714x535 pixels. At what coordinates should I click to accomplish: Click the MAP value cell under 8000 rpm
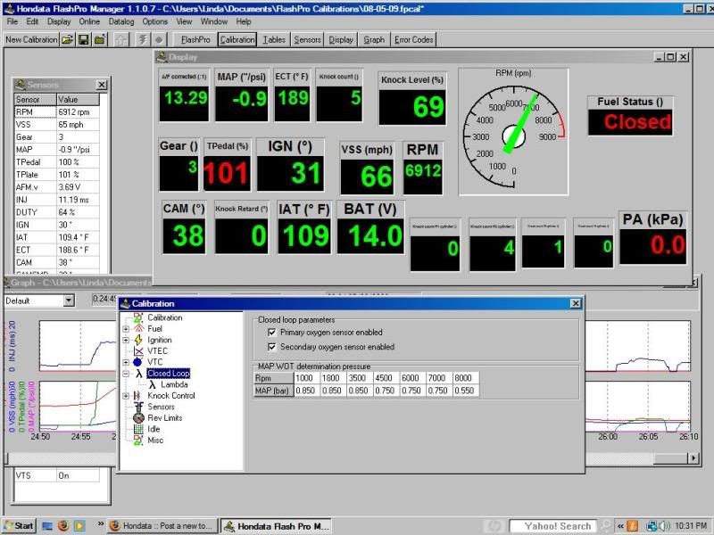coord(464,391)
